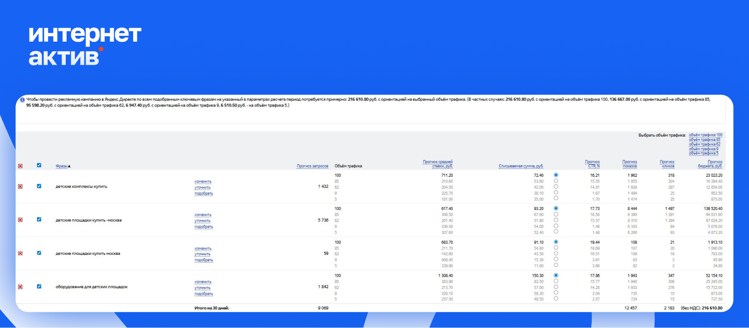
Task: Click "подобрать" for "оборудование для детских площадок"
Action: (203, 293)
